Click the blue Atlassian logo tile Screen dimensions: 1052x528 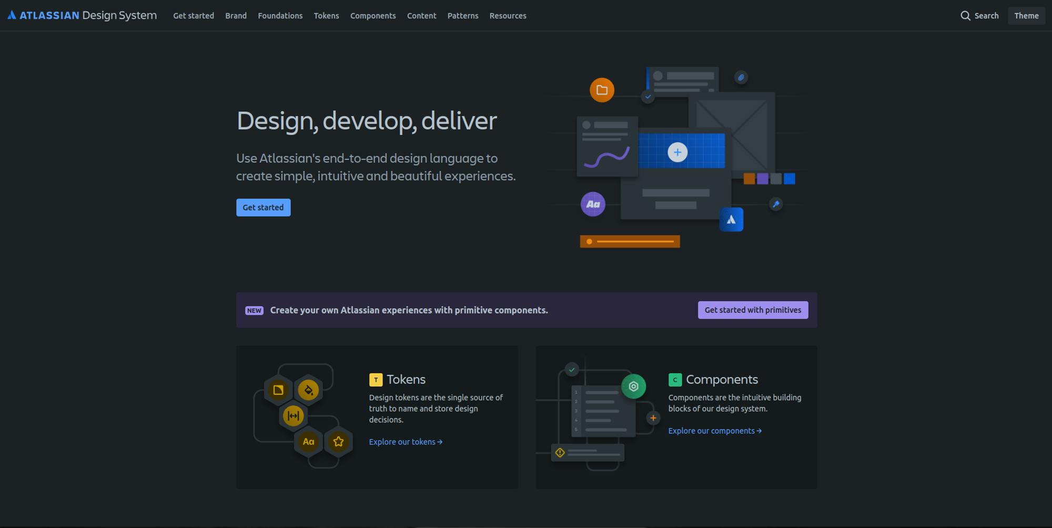point(731,219)
